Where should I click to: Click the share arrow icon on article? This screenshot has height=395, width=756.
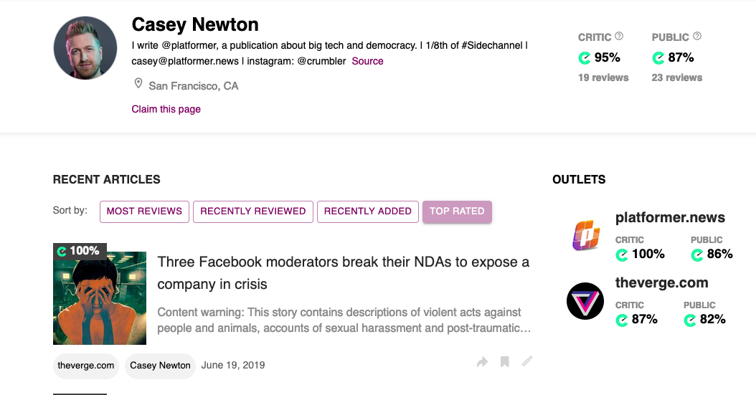point(482,362)
